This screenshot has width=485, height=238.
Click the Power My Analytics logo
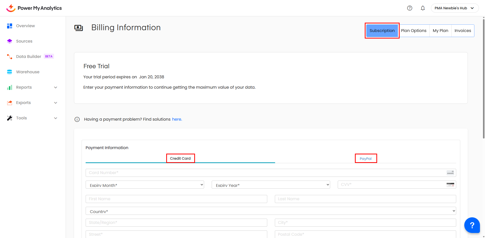[34, 8]
